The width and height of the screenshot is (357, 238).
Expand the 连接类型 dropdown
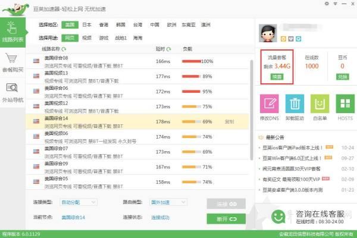coord(79,202)
